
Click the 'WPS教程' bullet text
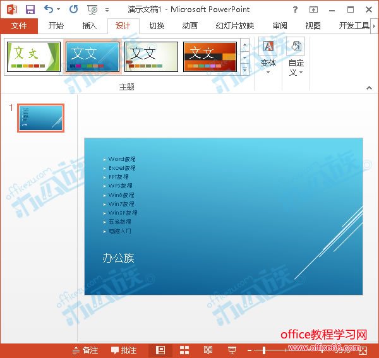click(x=121, y=186)
